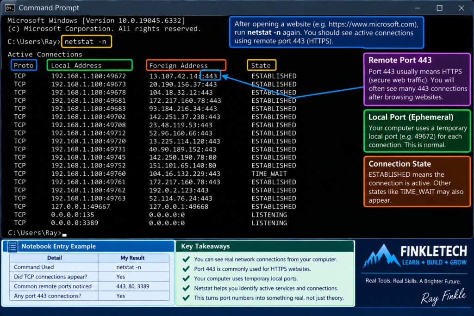Click the Notebook Entry list icon
The image size is (474, 316).
12,246
